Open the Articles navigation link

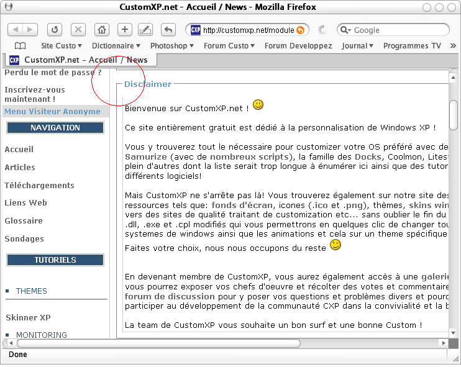tap(20, 168)
